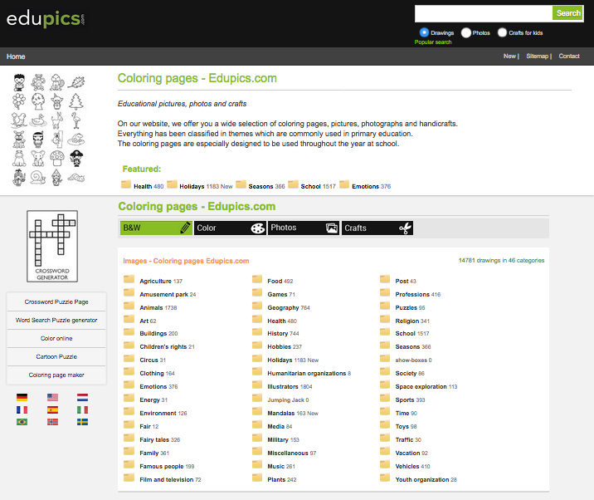Select the Italian flag icon

click(83, 409)
